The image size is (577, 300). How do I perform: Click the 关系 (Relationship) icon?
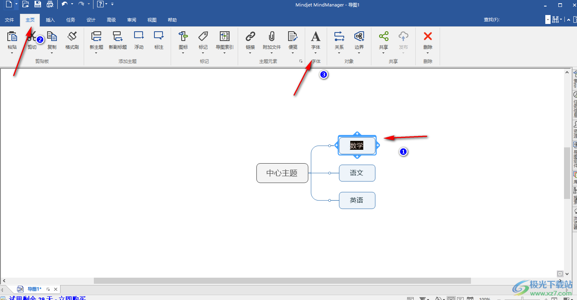(x=339, y=37)
